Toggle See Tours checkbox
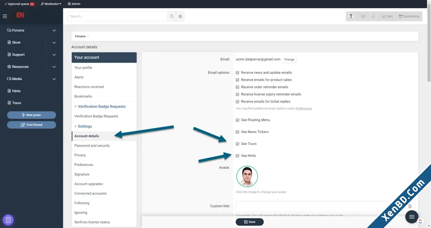Image resolution: width=431 pixels, height=228 pixels. (237, 144)
